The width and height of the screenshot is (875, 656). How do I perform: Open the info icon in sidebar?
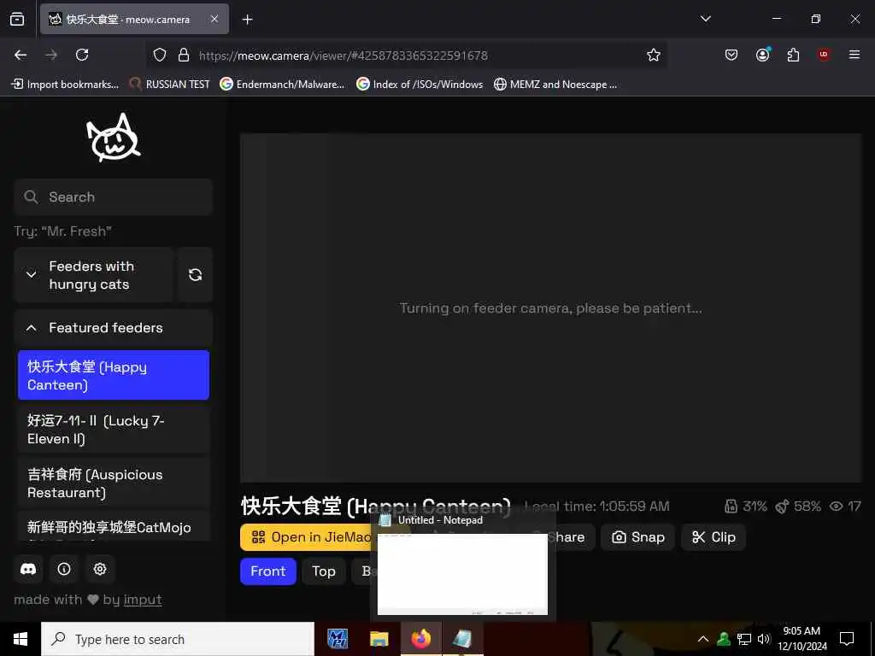tap(64, 569)
